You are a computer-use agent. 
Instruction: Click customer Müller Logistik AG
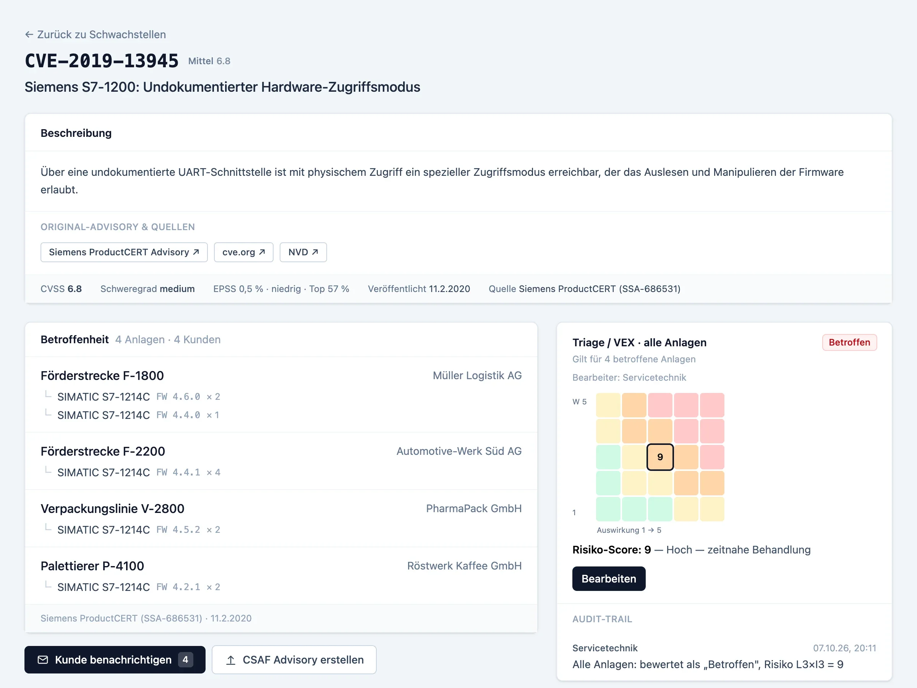477,375
